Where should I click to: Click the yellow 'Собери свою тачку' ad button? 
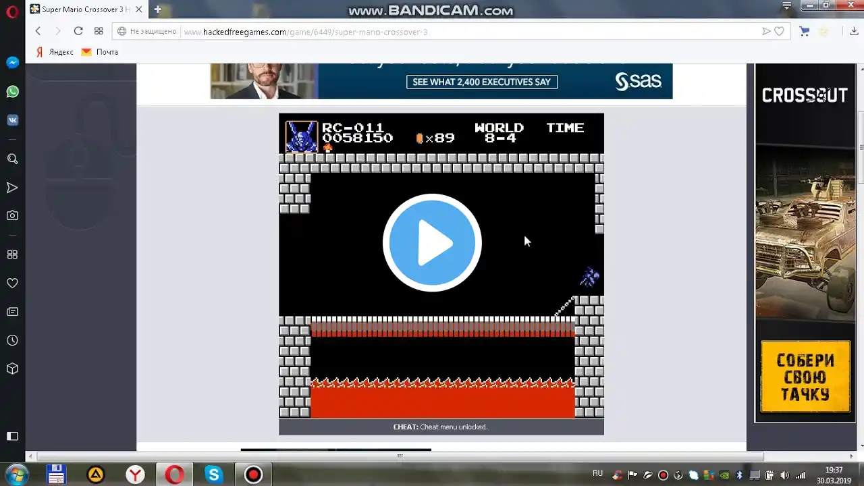(805, 376)
